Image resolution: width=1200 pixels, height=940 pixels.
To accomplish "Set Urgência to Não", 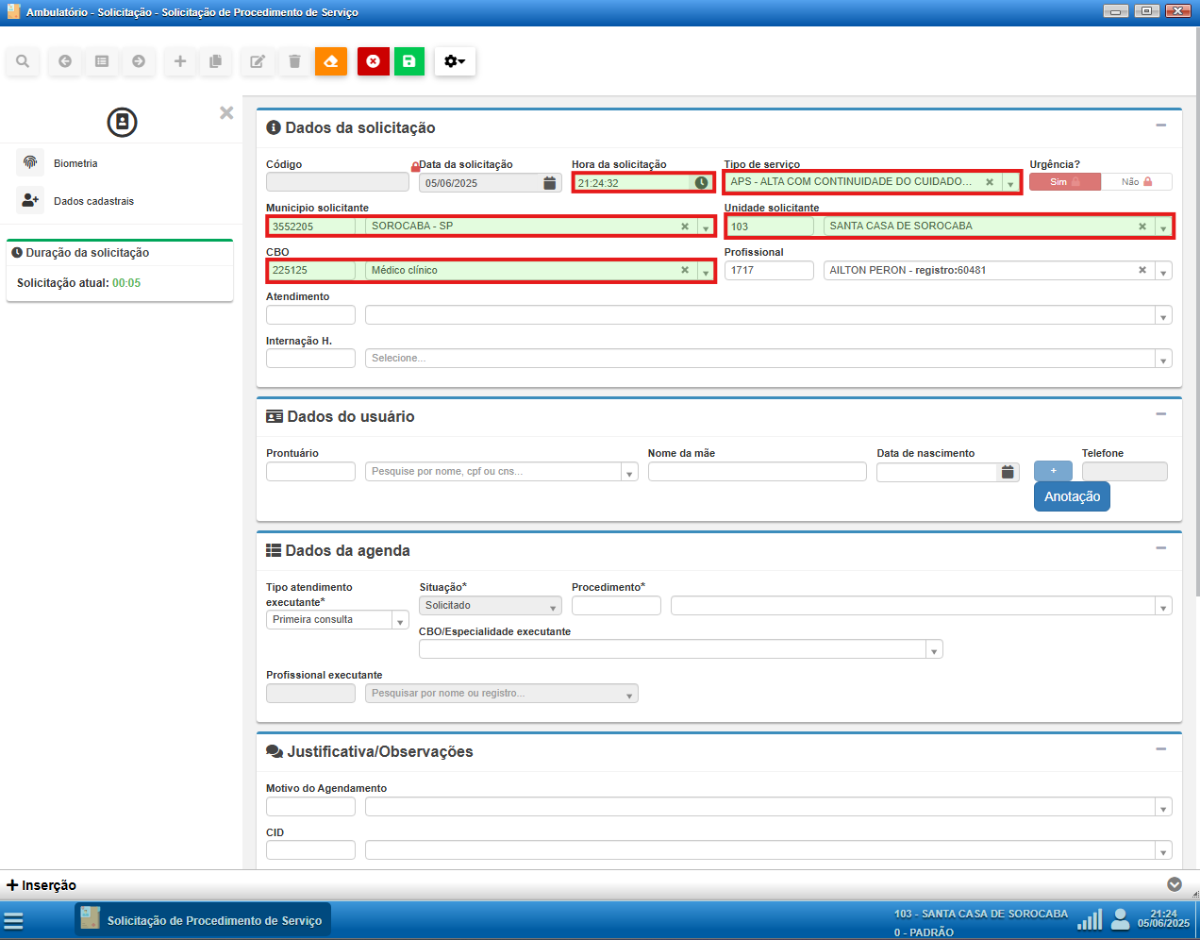I will pos(1136,182).
